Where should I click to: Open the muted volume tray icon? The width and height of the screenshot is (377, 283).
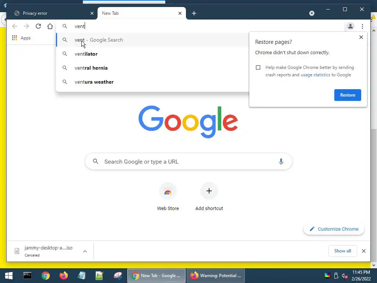[x=345, y=276]
